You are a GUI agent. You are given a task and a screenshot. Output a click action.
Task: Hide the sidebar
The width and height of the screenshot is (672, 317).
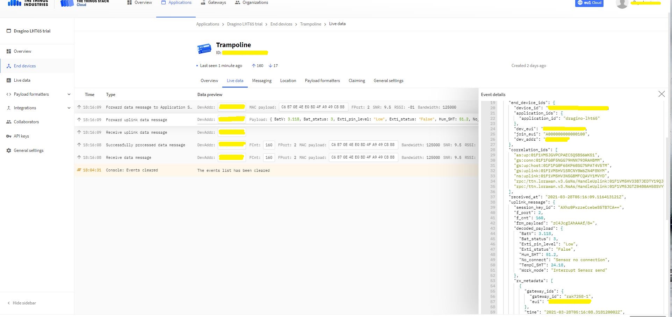[x=22, y=303]
